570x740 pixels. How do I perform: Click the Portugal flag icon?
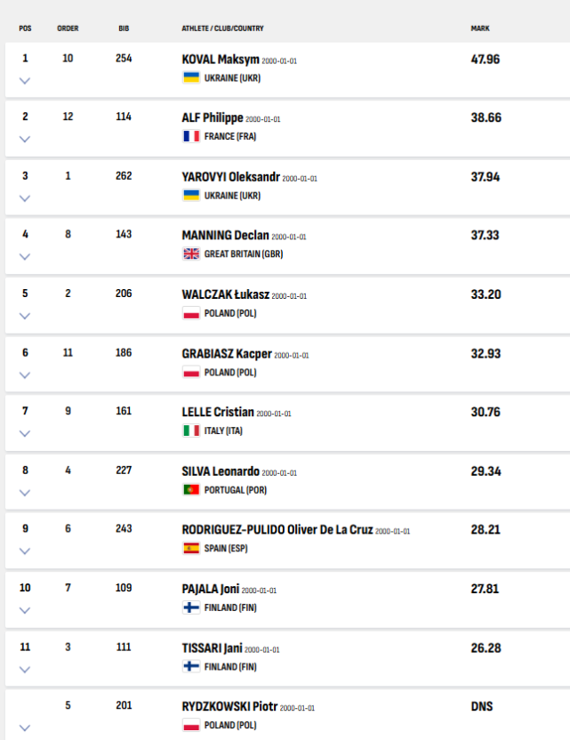[x=191, y=490]
